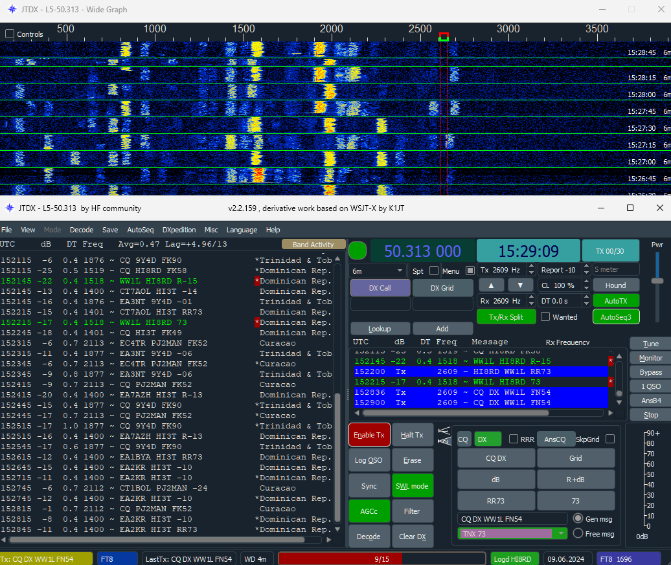
Task: Toggle the AGCc button
Action: [369, 511]
